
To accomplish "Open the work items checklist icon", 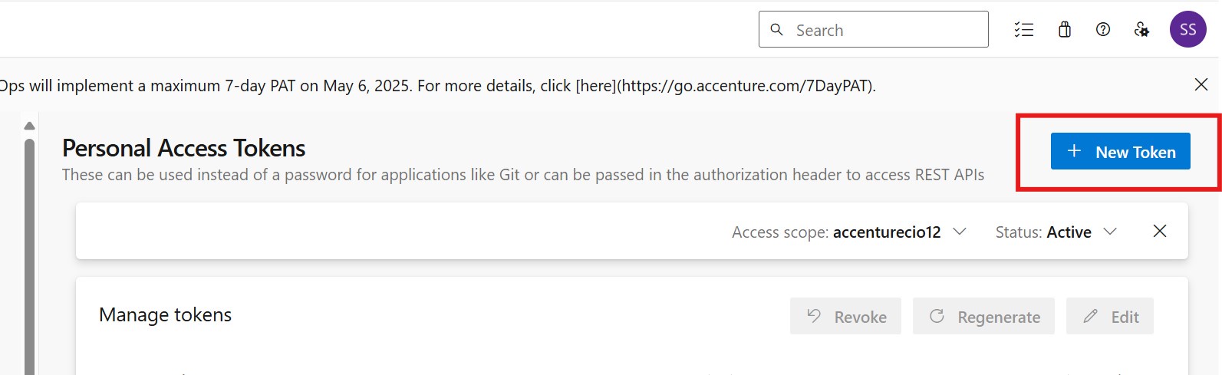I will 1024,30.
